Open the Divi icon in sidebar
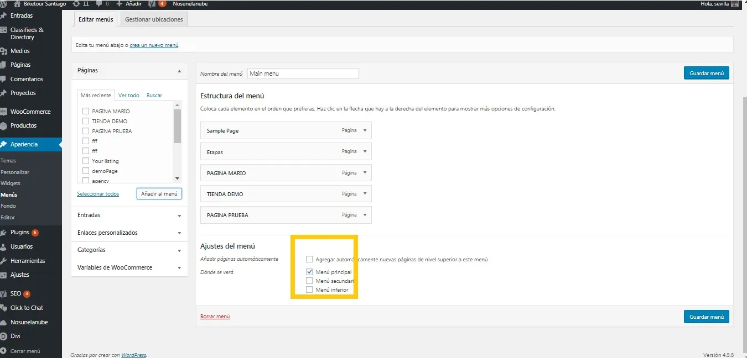 (x=4, y=336)
